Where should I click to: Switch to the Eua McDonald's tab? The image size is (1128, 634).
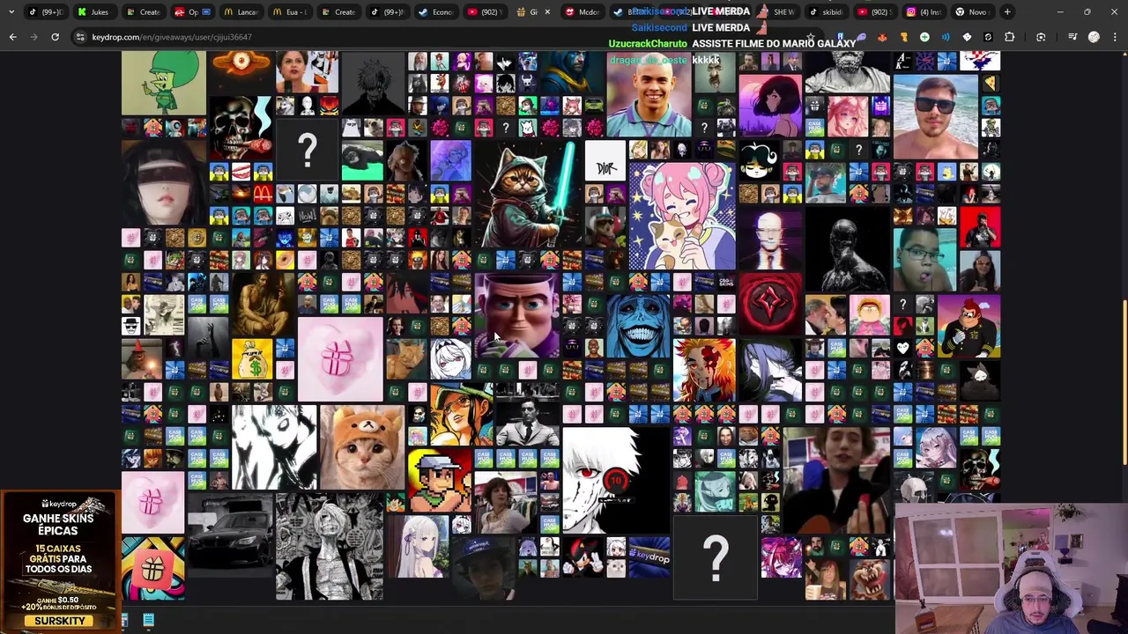point(289,12)
